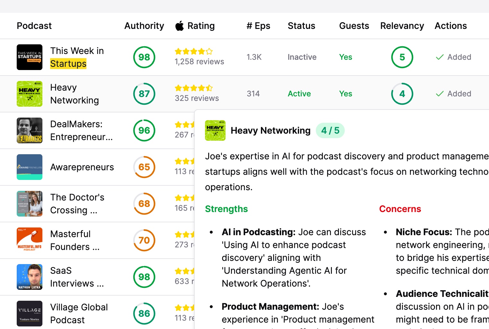
Task: Click 1,258 reviews text
Action: pyautogui.click(x=200, y=62)
